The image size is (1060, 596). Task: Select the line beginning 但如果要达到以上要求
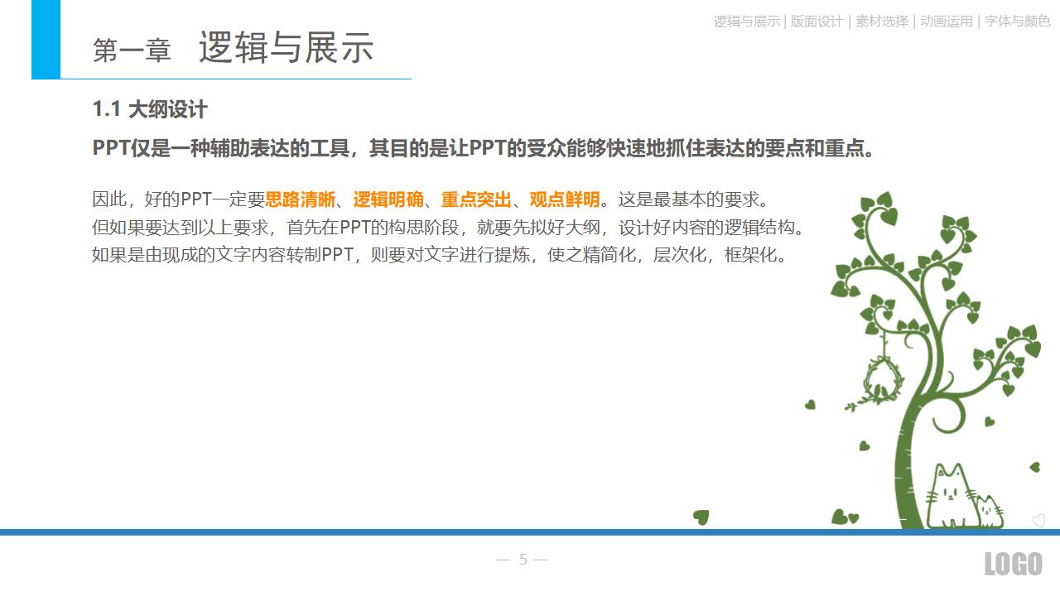(x=448, y=228)
